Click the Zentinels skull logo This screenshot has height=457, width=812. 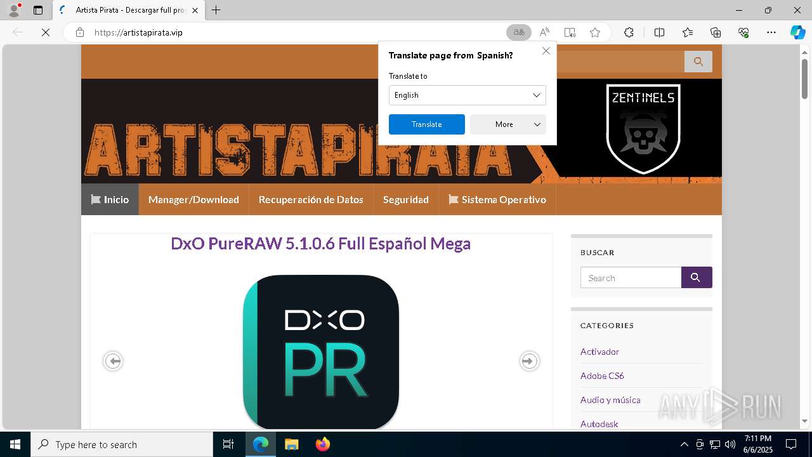tap(643, 129)
